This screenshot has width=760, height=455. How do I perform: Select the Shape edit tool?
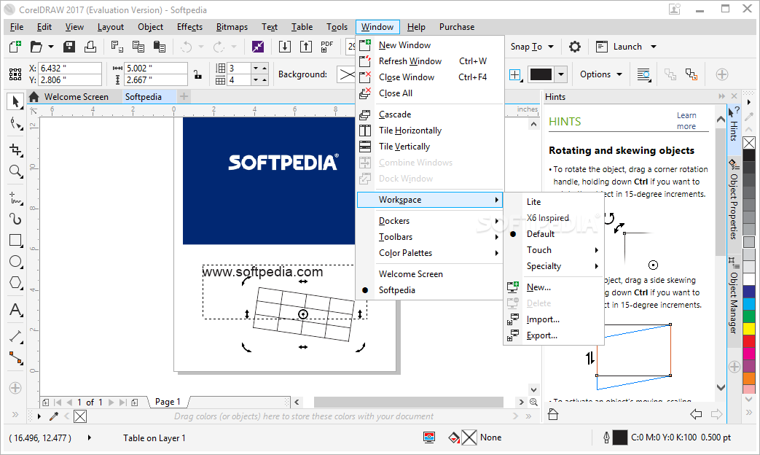[15, 124]
